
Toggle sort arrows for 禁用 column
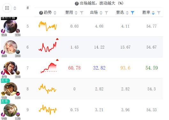76,13
